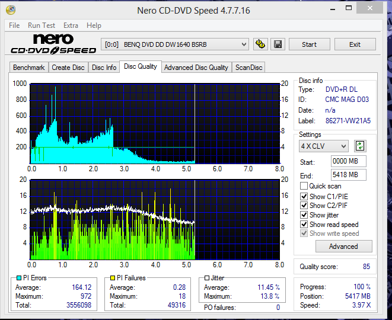Click the disc ID CMC MAG D03
392x320 pixels.
[347, 100]
